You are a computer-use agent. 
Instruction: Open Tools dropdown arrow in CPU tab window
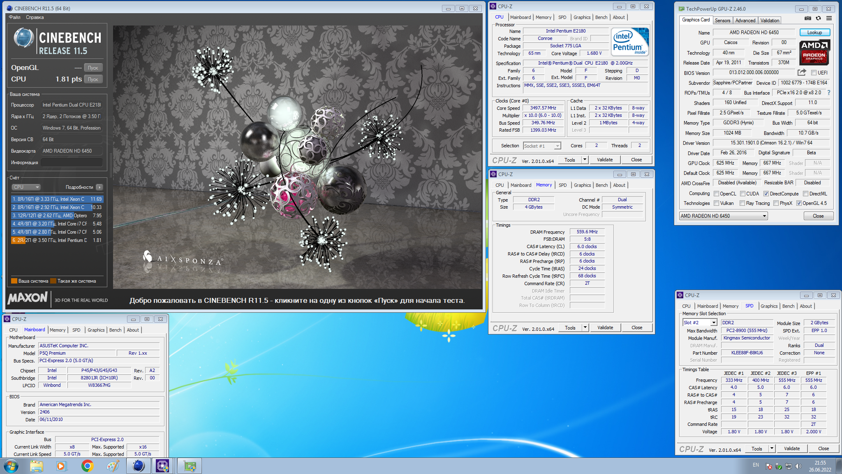tap(585, 160)
